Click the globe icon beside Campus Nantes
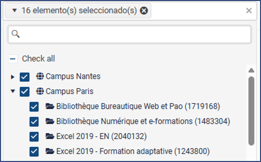This screenshot has width=261, height=162. point(40,76)
